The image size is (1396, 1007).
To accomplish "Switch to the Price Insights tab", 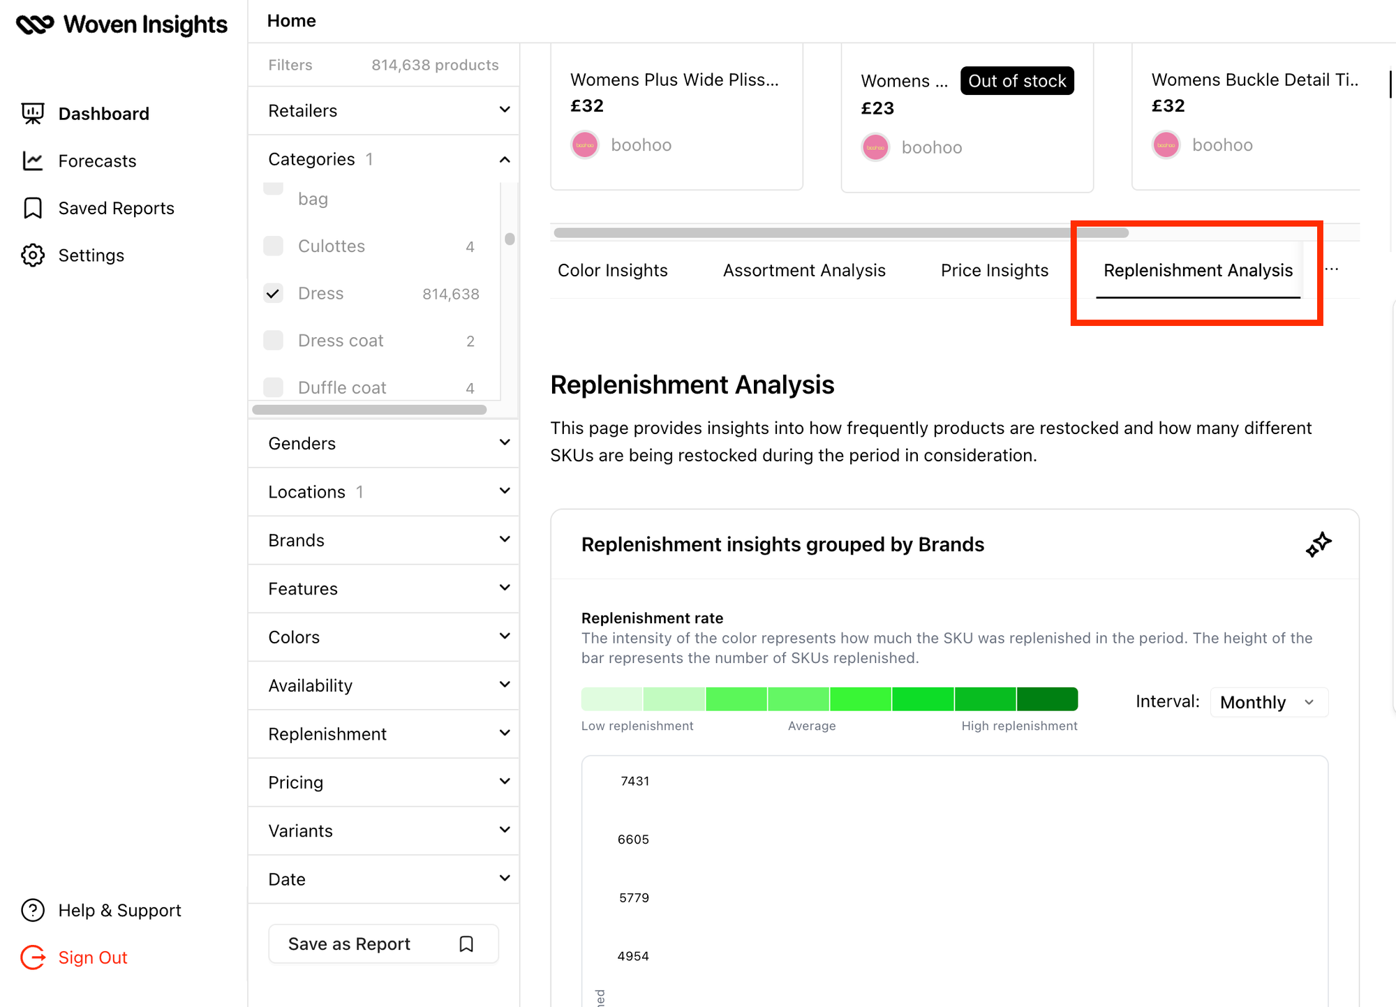I will (x=994, y=270).
